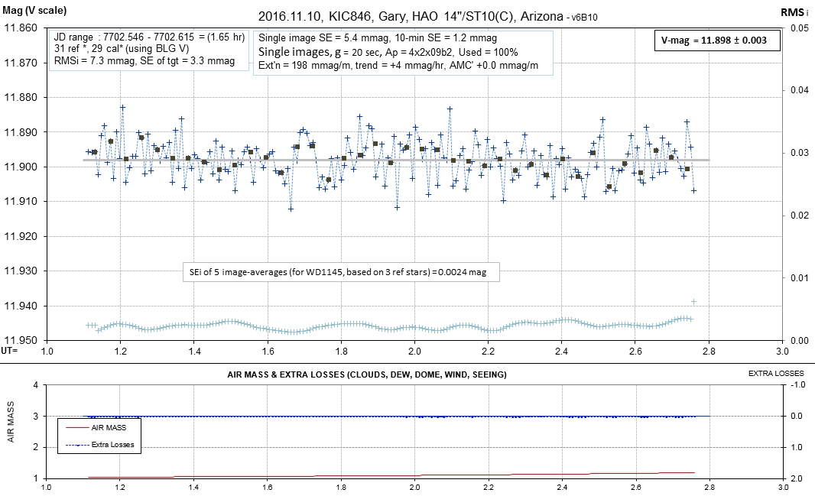The width and height of the screenshot is (815, 496).
Task: Select the 11.920 magnitude axis label
Action: 21,236
